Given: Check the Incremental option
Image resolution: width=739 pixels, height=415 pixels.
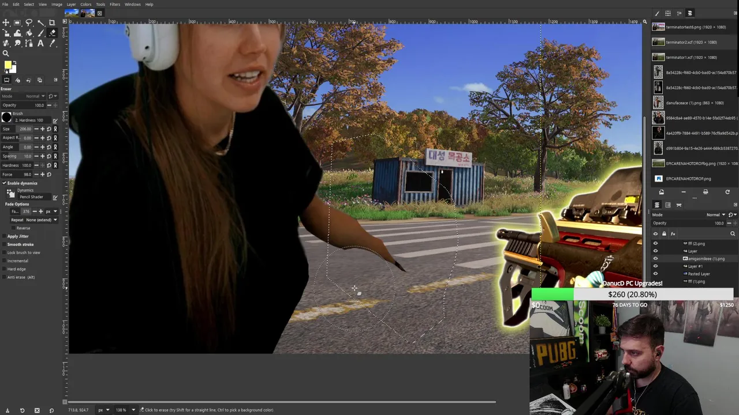Looking at the screenshot, I should 4,261.
